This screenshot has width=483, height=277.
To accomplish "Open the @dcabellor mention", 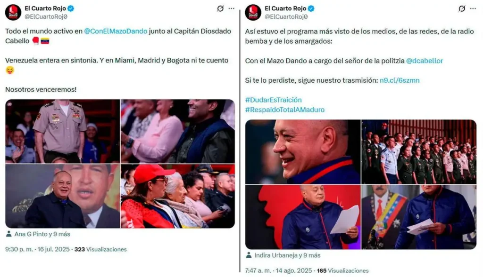I will 425,61.
